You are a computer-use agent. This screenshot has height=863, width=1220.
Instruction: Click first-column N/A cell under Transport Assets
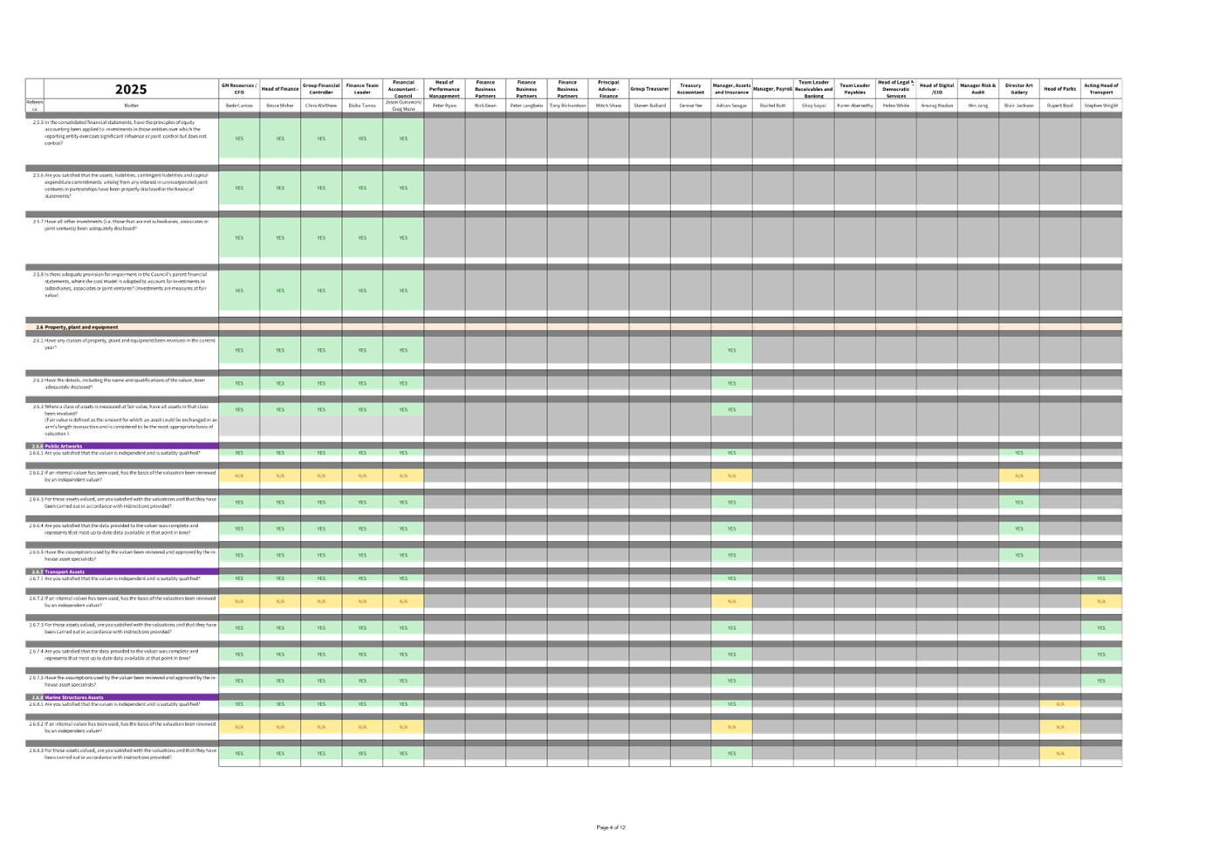click(239, 601)
